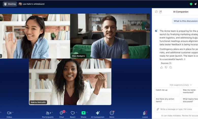Select Nakita Metcalfe video tile
198x119 pixels.
pos(70,82)
